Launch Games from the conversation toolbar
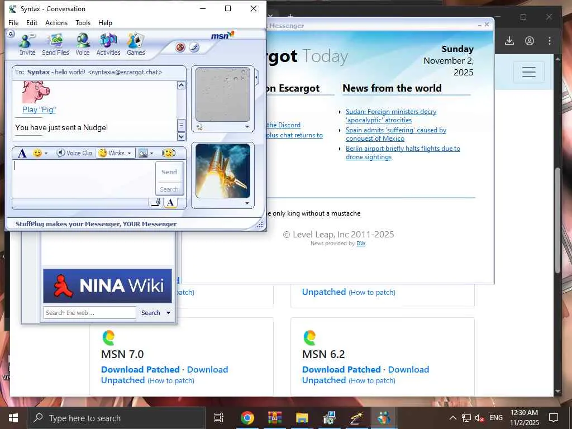Screen dimensions: 572x429 click(136, 45)
